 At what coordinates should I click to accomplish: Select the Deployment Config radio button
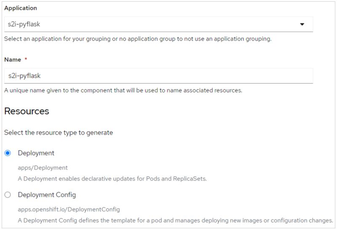tap(8, 195)
